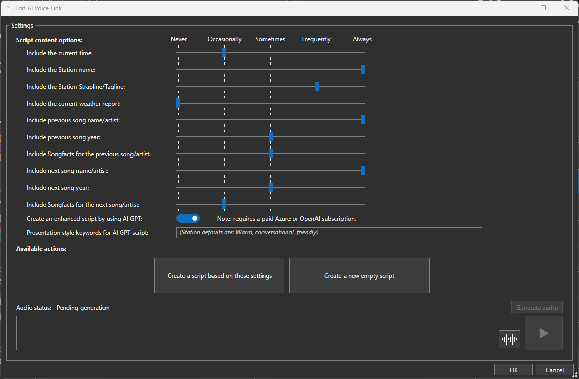Click the app icon in title bar
The width and height of the screenshot is (579, 379).
coord(8,8)
